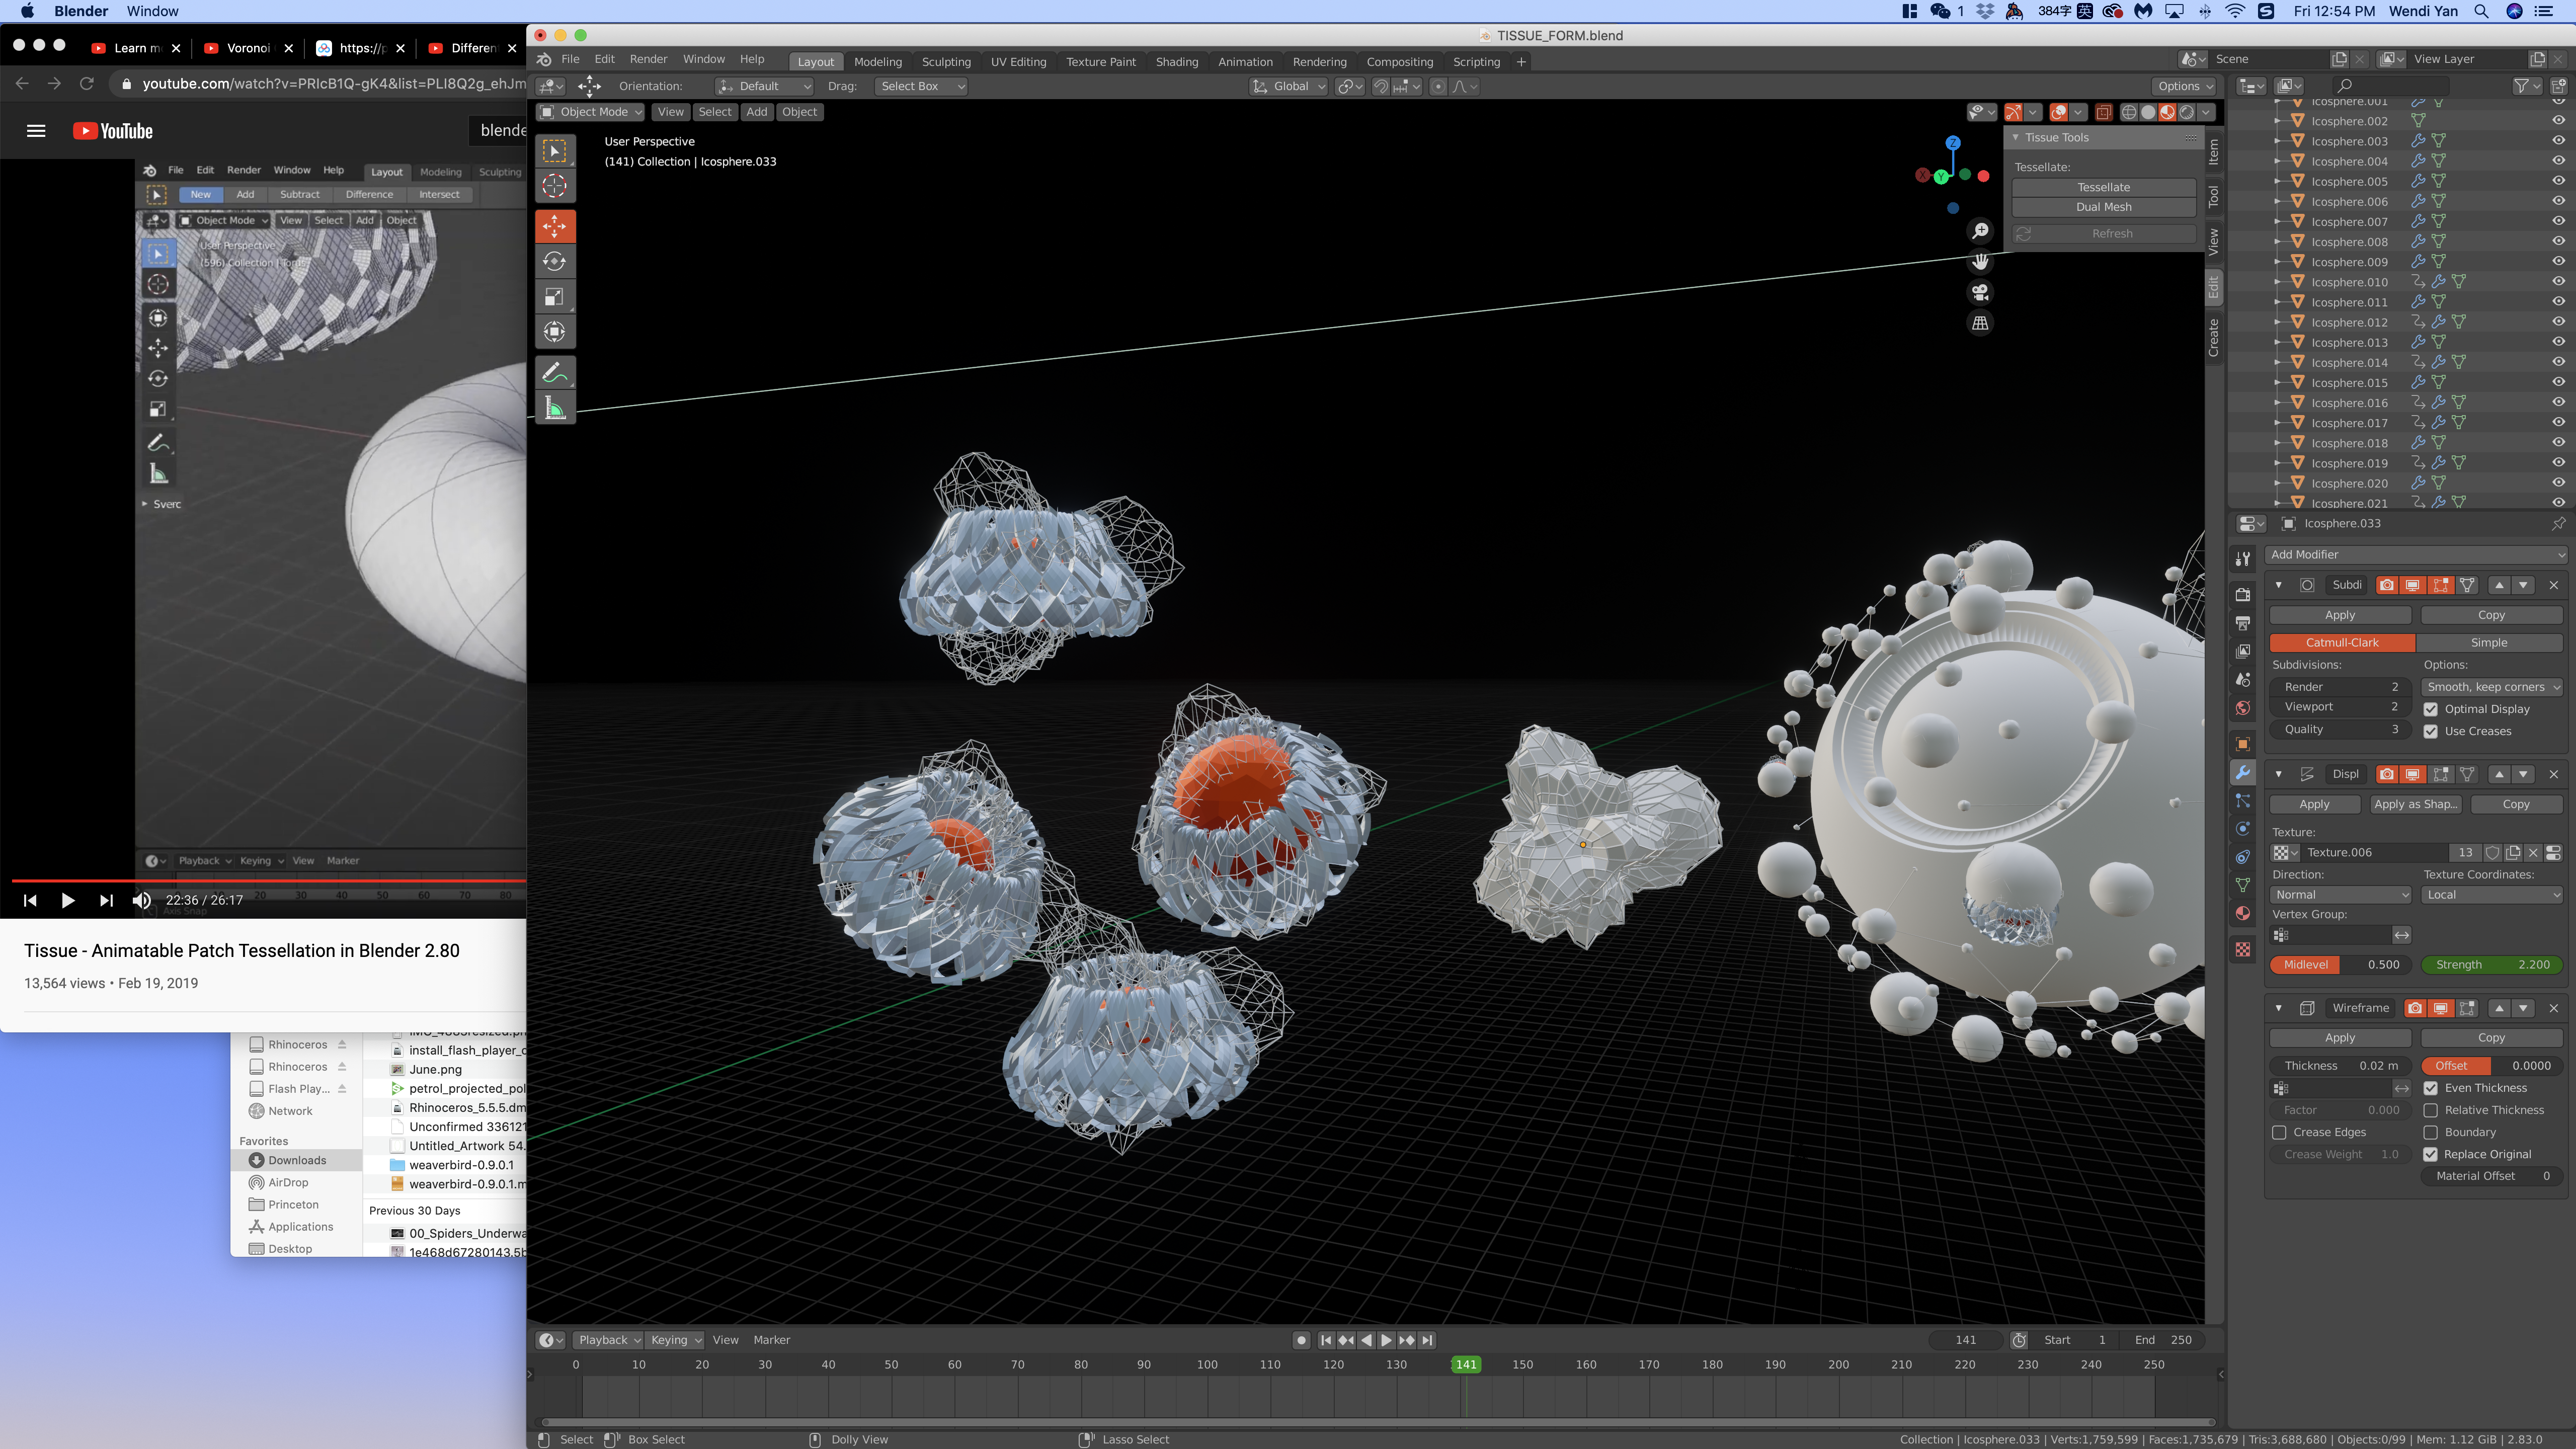Click frame 141 marker on the timeline
Screen dimensions: 2576x1449
1466,1365
